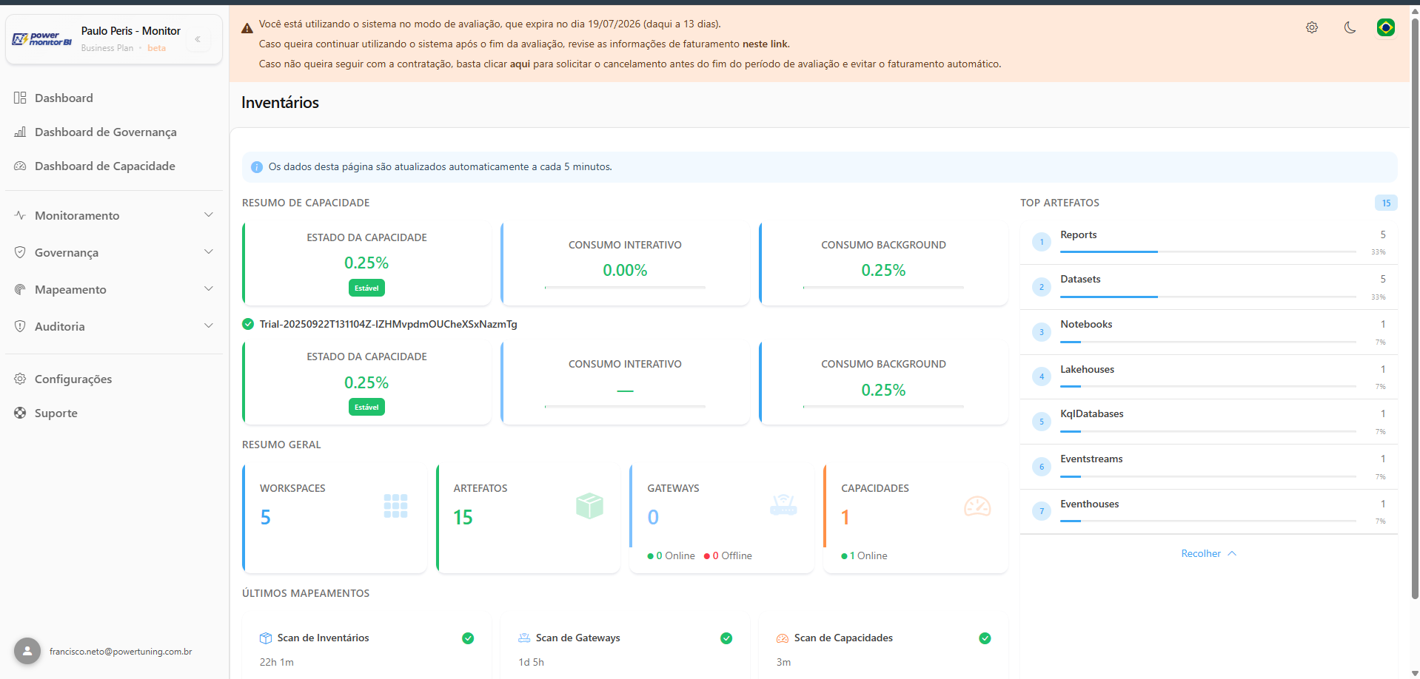Image resolution: width=1420 pixels, height=679 pixels.
Task: Click the Gateways router icon
Action: 783,505
